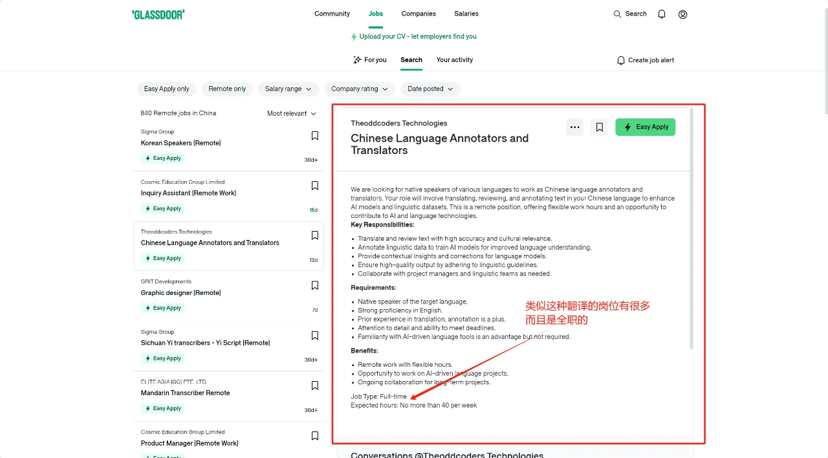Open the Salaries menu item

[466, 14]
